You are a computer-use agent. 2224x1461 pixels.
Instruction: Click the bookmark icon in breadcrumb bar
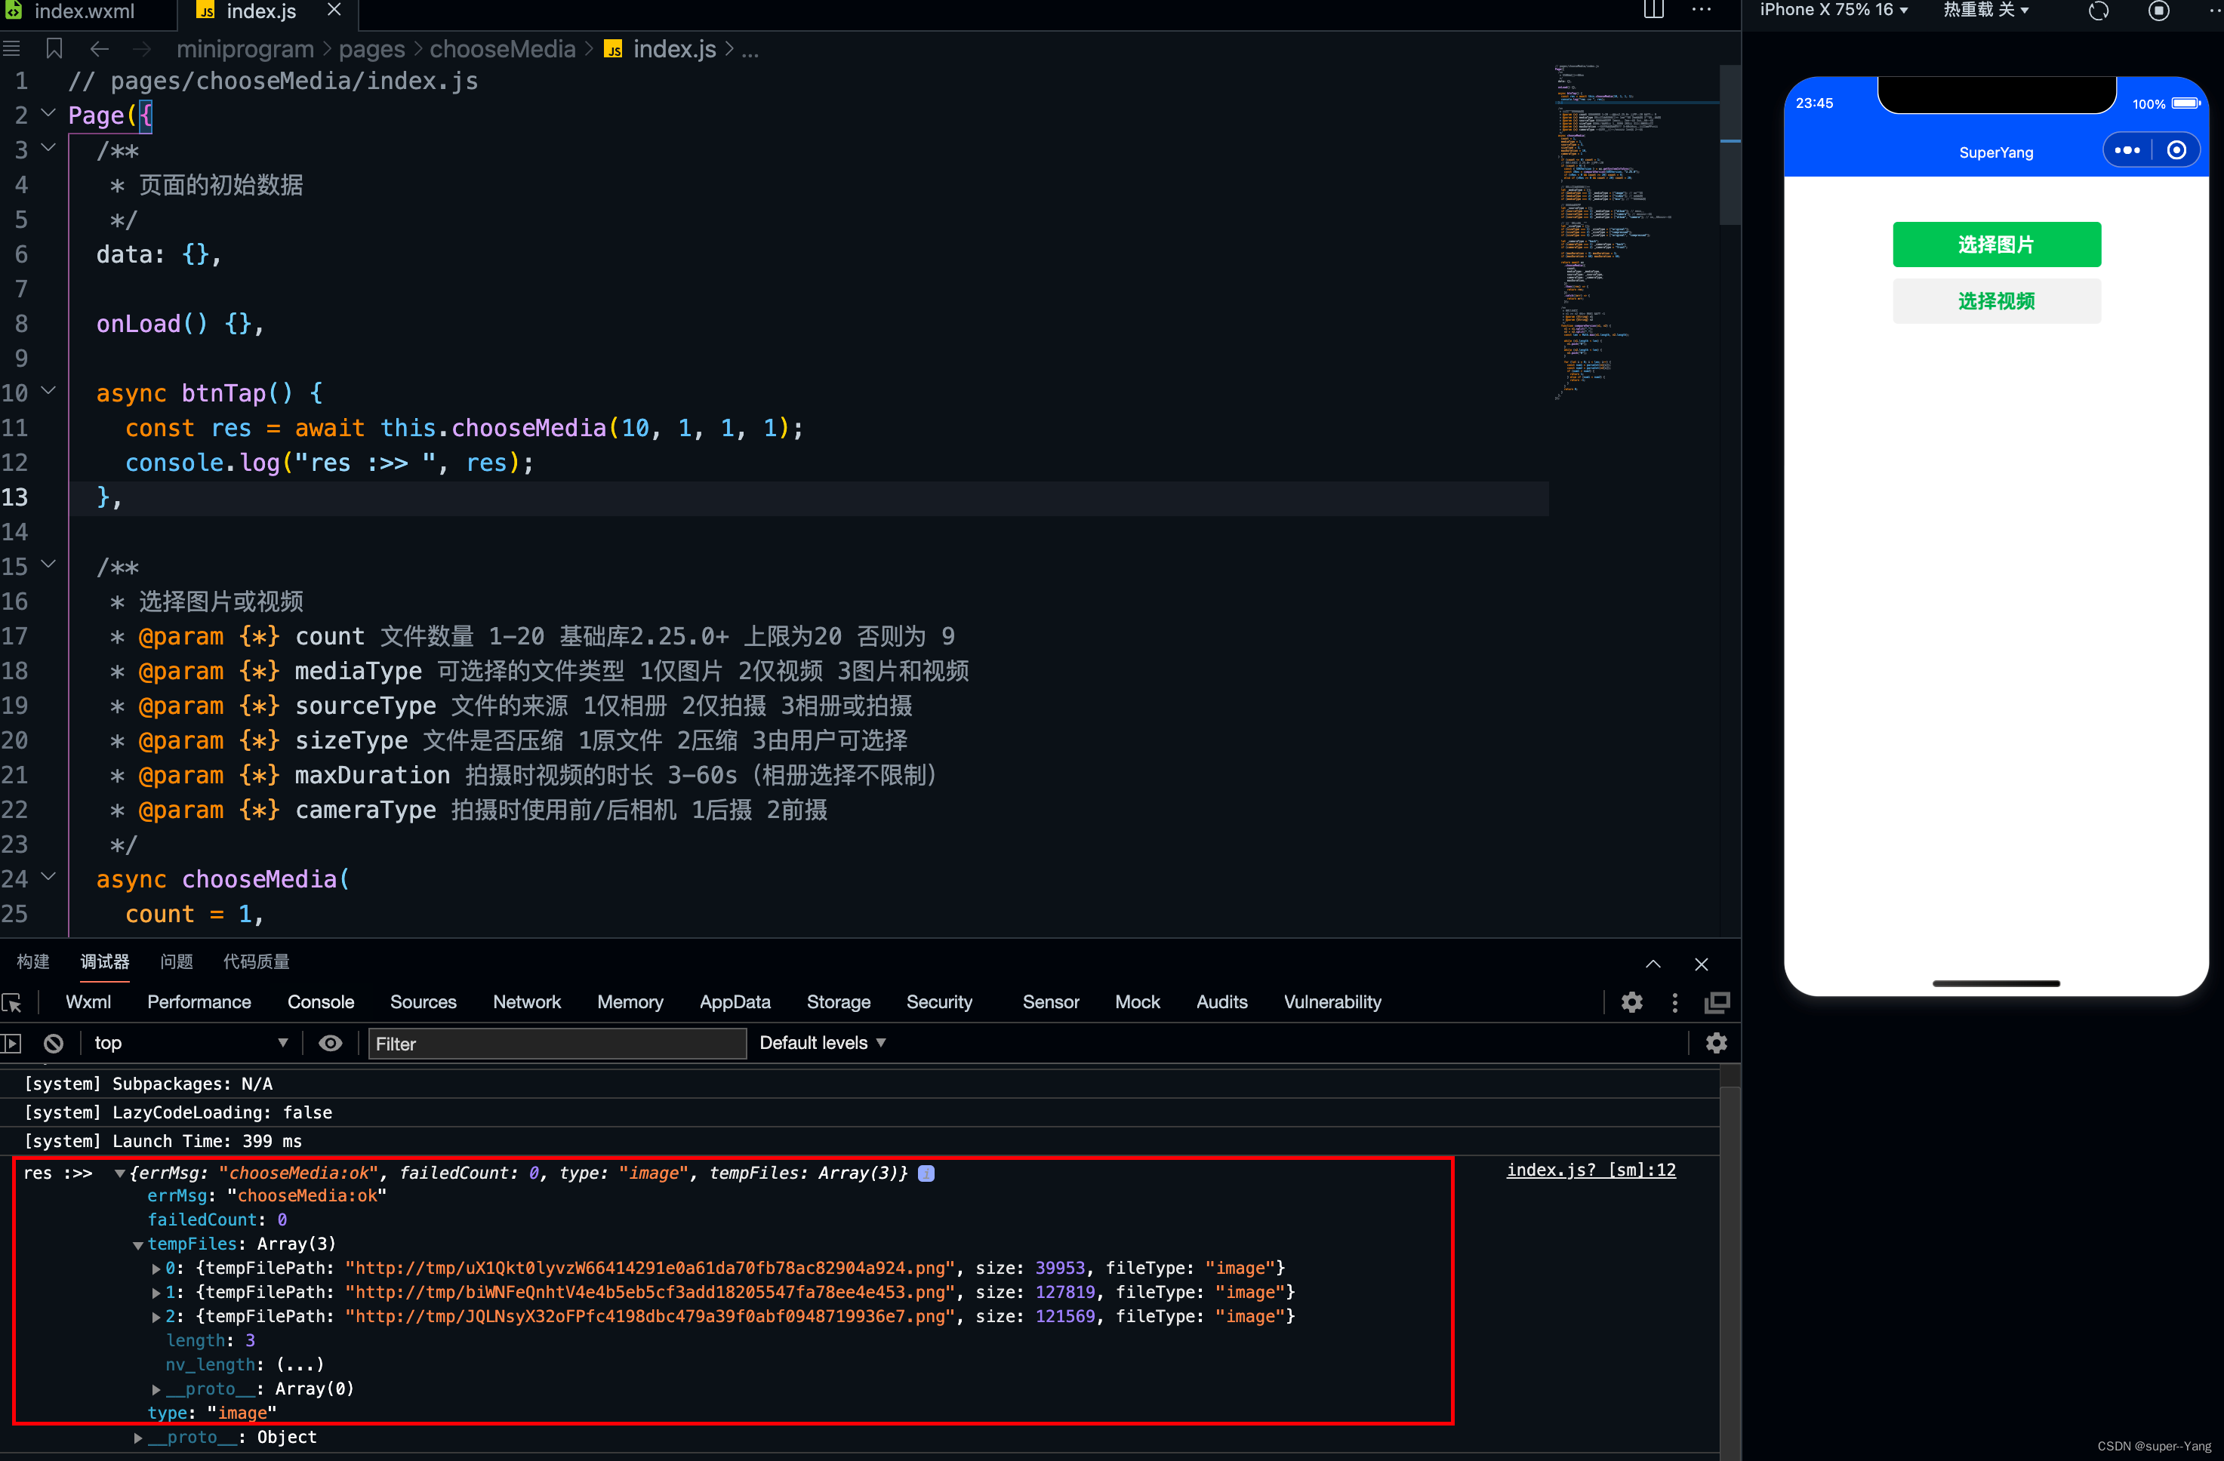(x=54, y=48)
